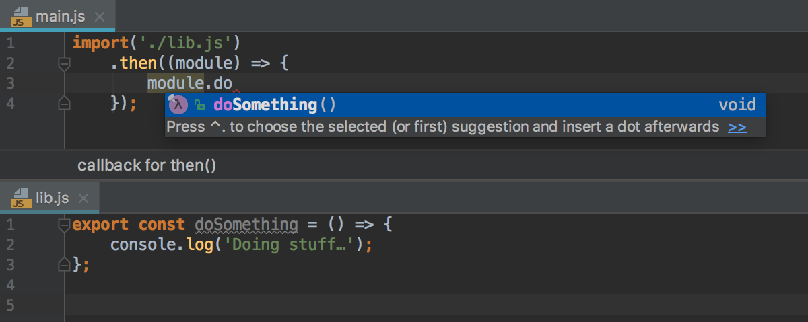Screen dimensions: 808x322
Task: Close the main.js editor tab
Action: pos(100,17)
